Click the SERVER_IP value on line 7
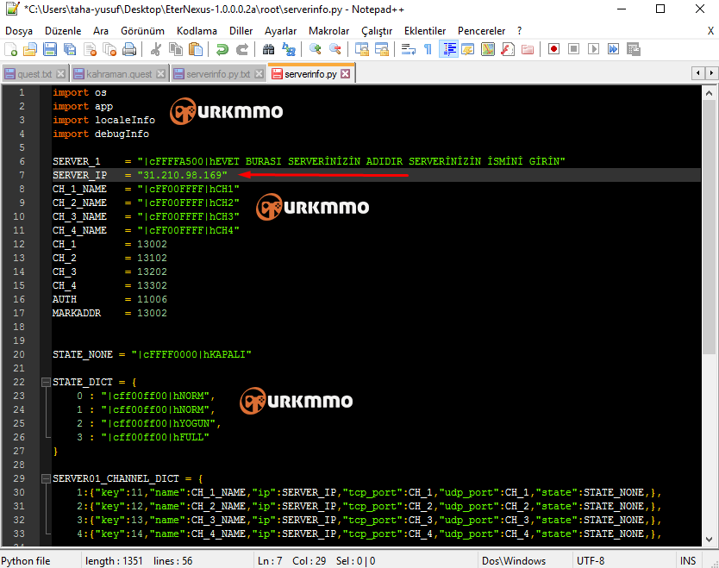 pyautogui.click(x=182, y=175)
